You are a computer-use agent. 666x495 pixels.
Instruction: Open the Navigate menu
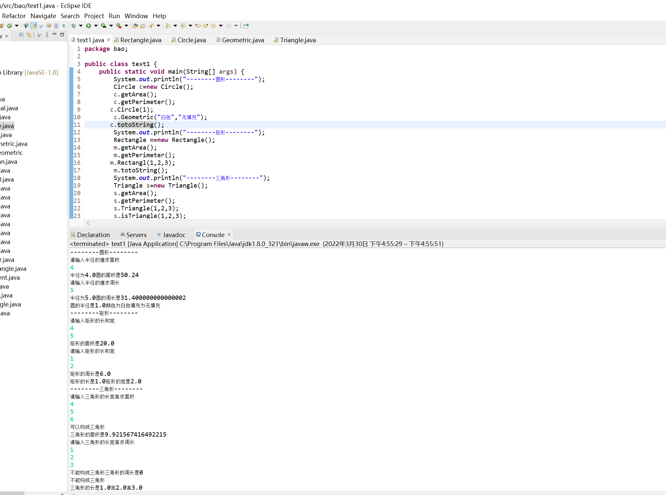coord(43,16)
